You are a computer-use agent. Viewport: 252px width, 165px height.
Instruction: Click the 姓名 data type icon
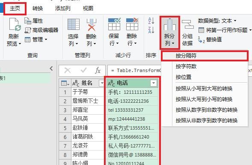click(x=76, y=83)
